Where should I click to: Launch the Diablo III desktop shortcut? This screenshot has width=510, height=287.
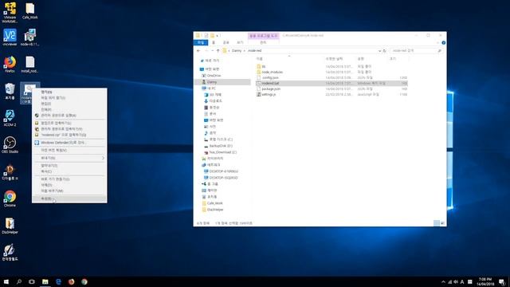(10, 172)
